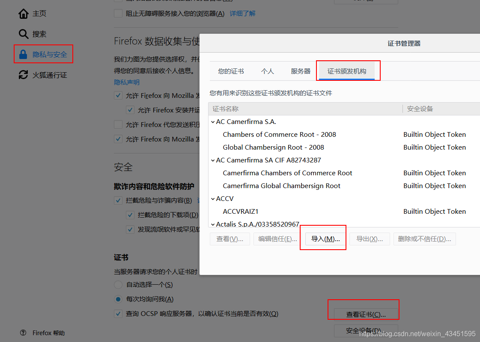Click the 导入(M)... button
The image size is (480, 342).
coord(325,239)
